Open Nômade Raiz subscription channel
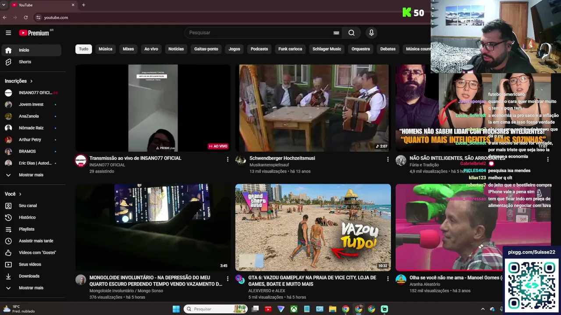 31,128
